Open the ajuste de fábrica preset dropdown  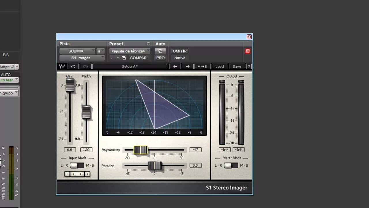tap(130, 51)
